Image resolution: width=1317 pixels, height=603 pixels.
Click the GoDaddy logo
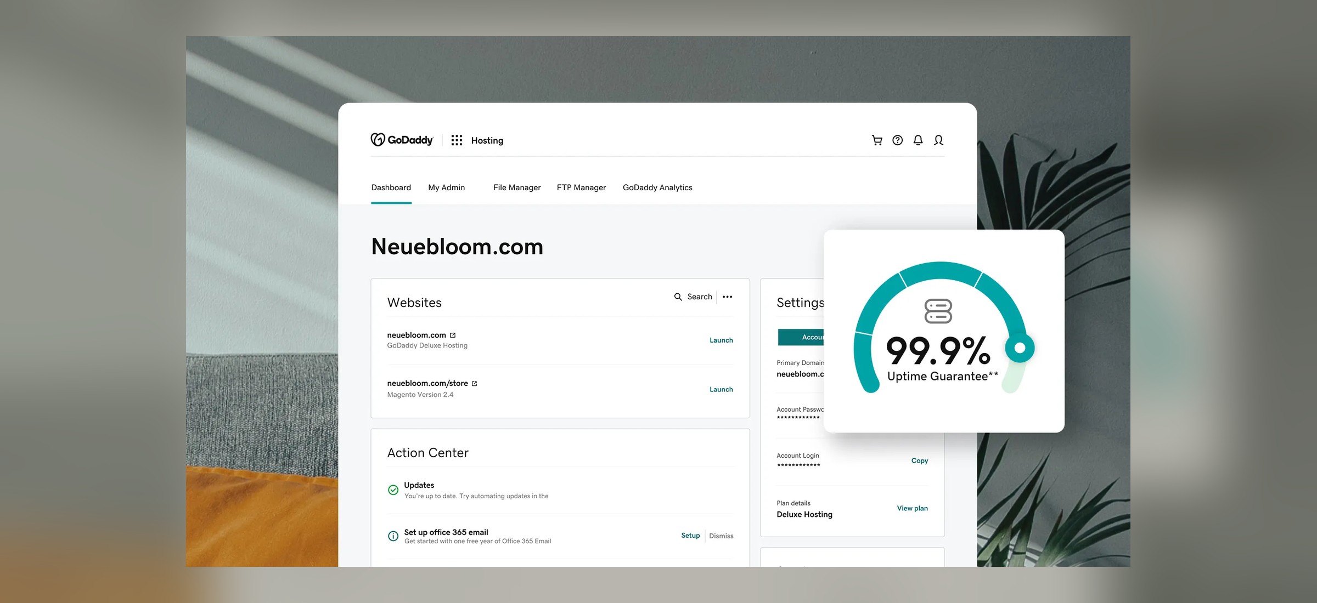pyautogui.click(x=402, y=140)
